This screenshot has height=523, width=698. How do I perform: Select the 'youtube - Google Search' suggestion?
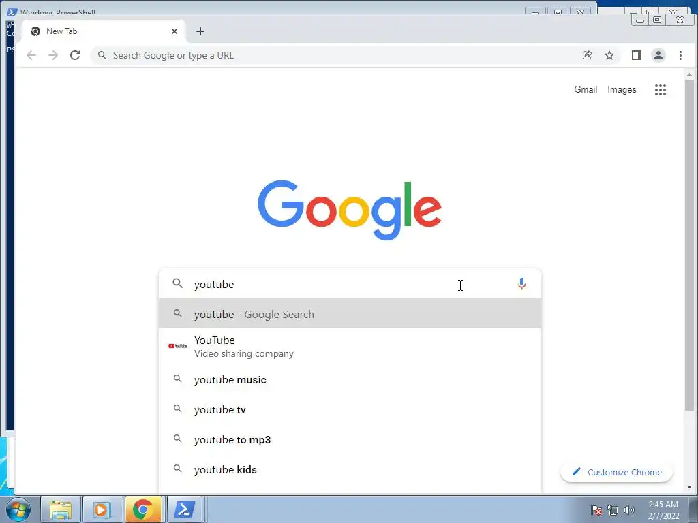click(350, 314)
